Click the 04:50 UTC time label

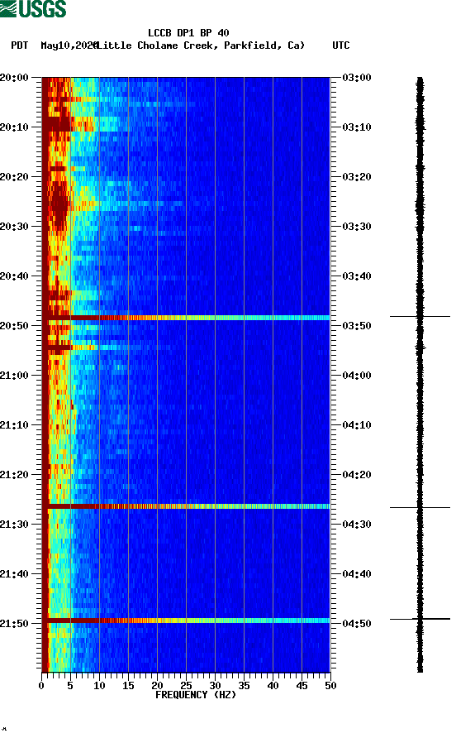point(357,624)
